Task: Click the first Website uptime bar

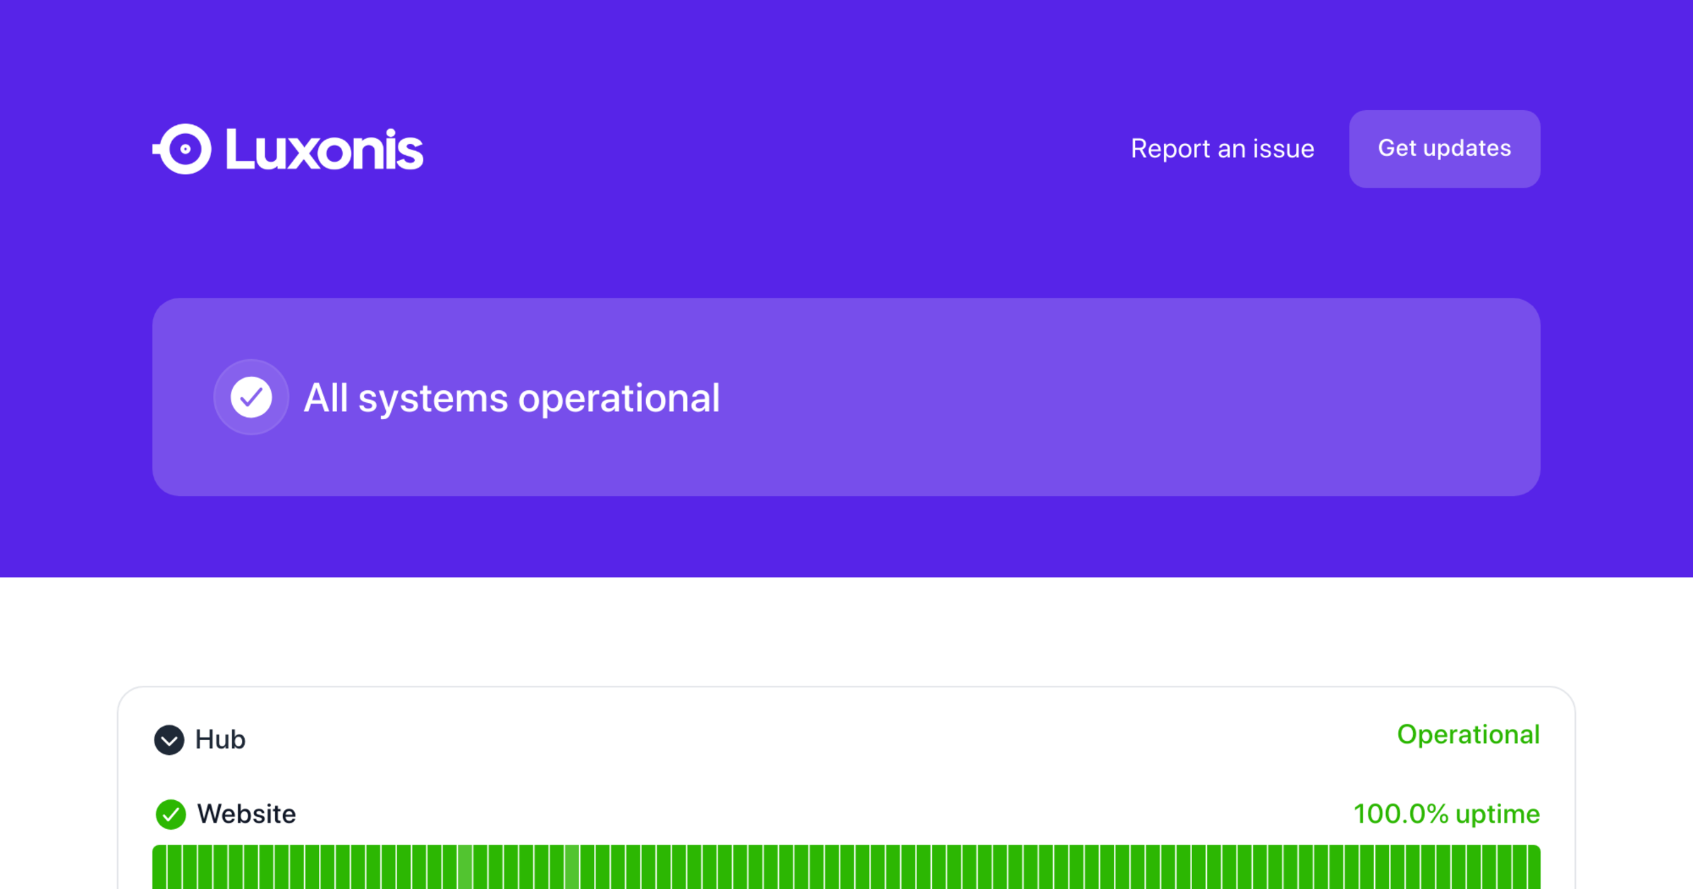Action: tap(159, 868)
